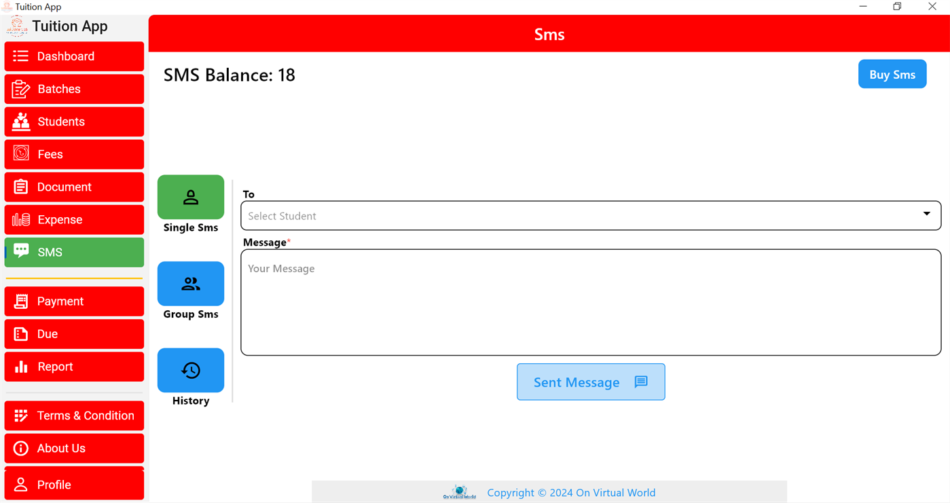Screen dimensions: 950x503
Task: Select the Single Sms person icon button
Action: click(x=191, y=197)
